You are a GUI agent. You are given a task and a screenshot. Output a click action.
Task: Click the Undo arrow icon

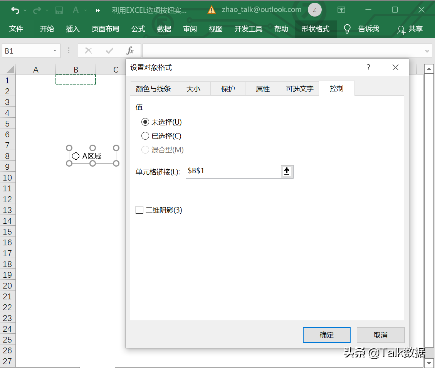(x=15, y=10)
